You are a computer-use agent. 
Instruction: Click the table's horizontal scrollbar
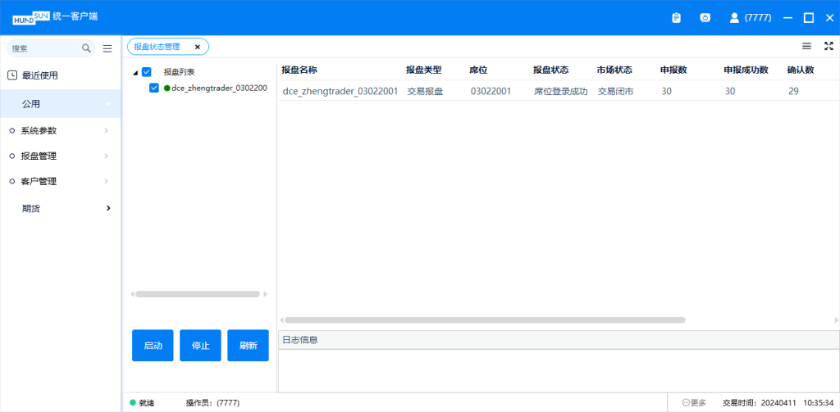[484, 320]
